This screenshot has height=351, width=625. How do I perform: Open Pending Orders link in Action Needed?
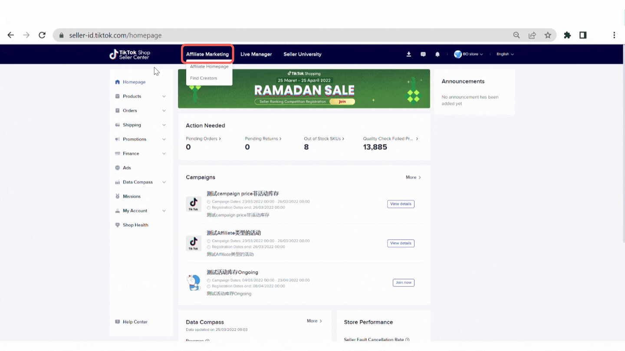pyautogui.click(x=203, y=139)
